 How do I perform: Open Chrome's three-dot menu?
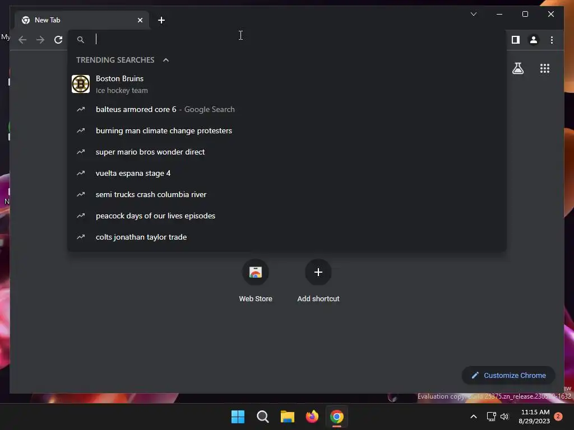point(552,40)
